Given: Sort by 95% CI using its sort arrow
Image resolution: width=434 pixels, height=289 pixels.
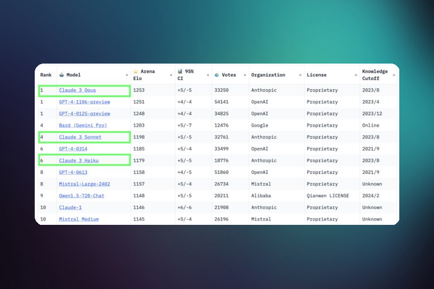Looking at the screenshot, I should coord(208,75).
